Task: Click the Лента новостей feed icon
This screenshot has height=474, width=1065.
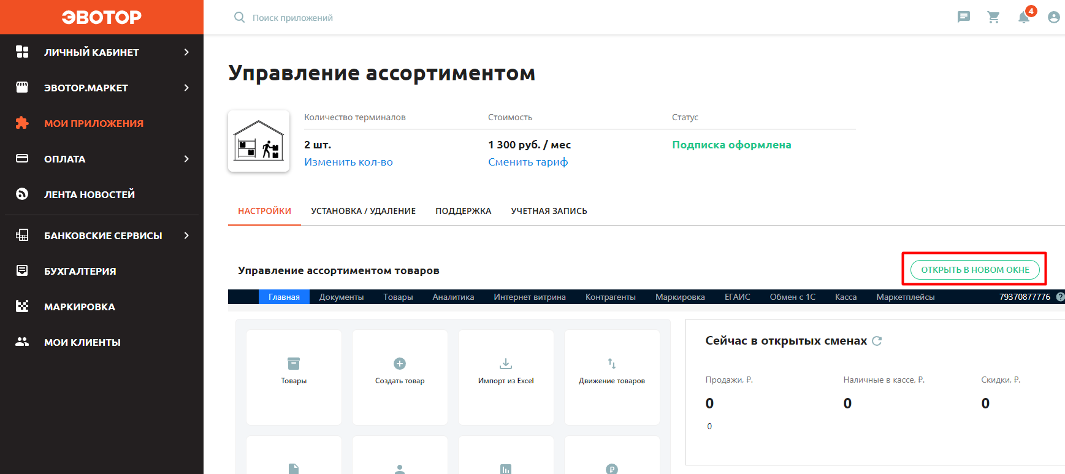Action: [22, 194]
